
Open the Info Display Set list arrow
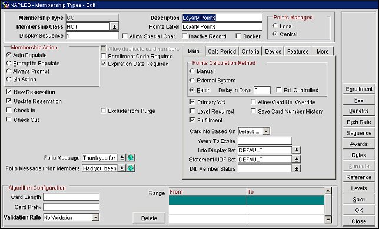(x=297, y=150)
